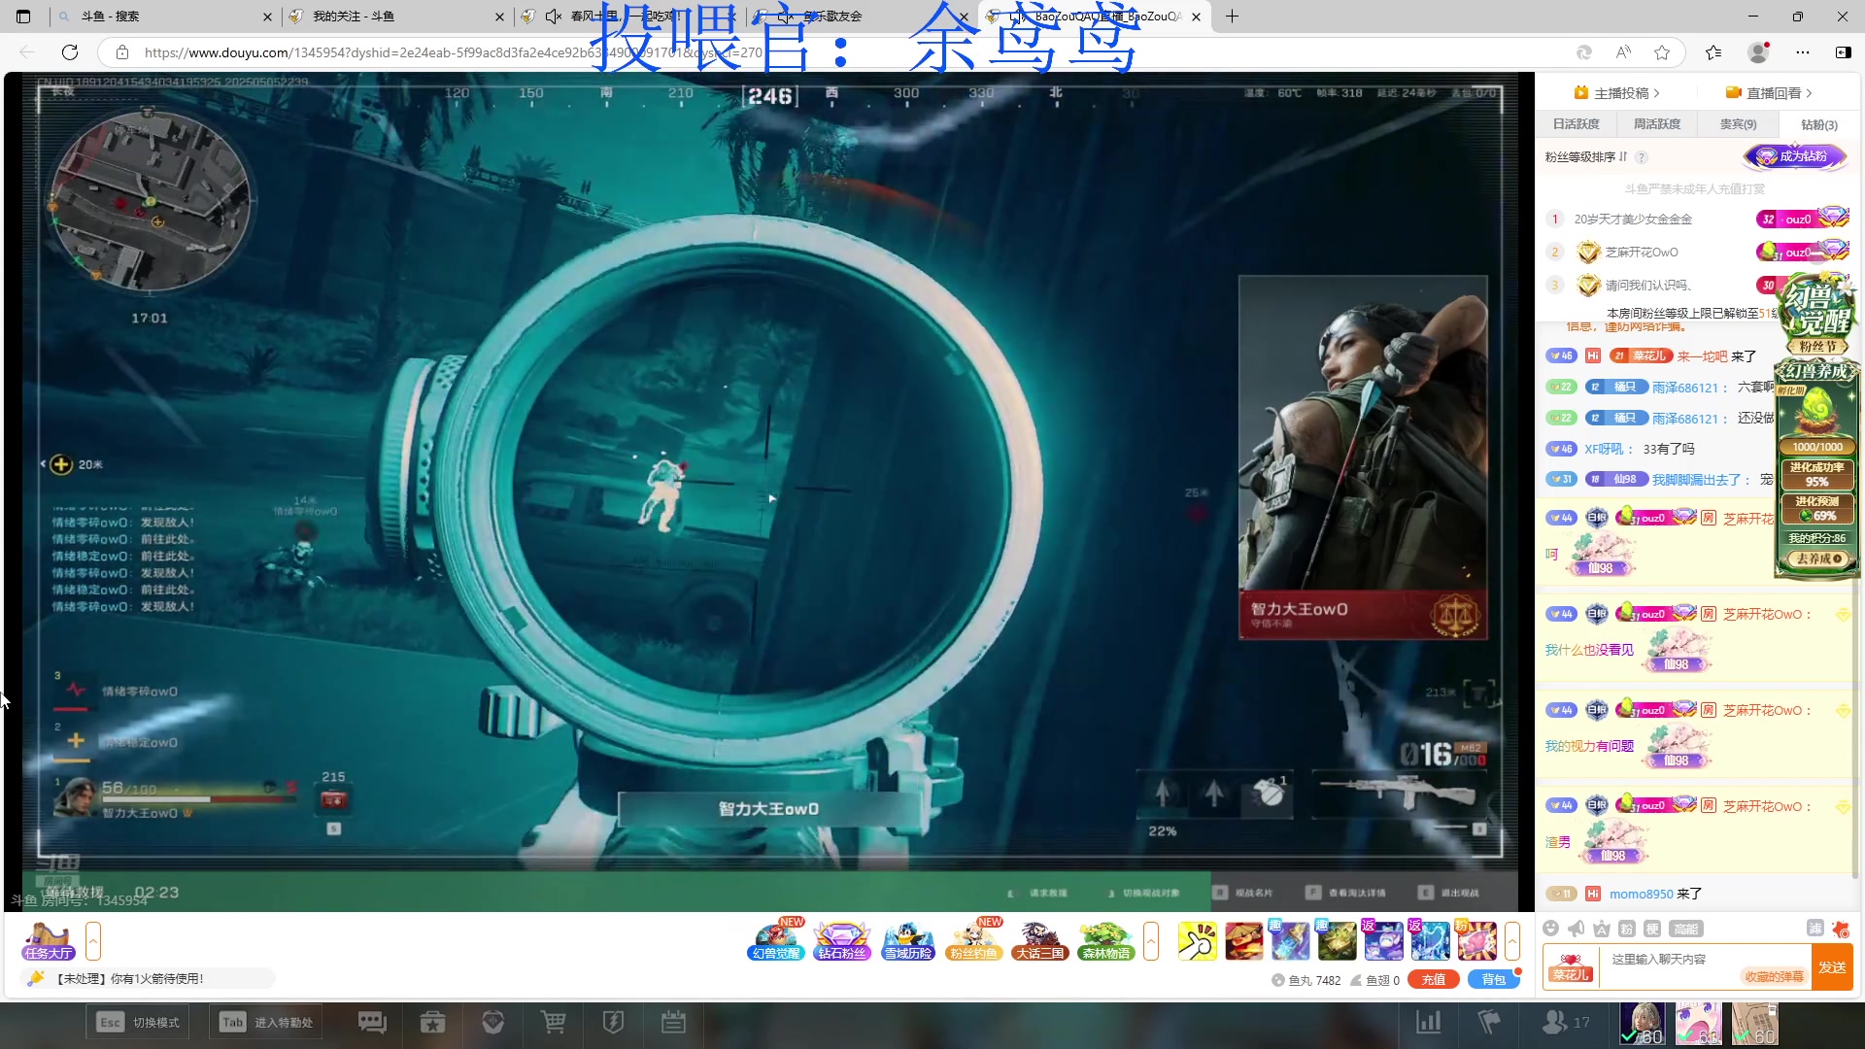Click the bar chart icon in game bar
This screenshot has width=1865, height=1049.
[x=1429, y=1022]
